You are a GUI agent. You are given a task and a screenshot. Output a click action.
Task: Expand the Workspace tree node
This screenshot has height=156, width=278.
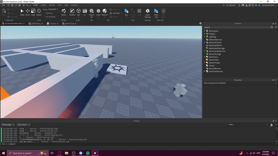[x=205, y=31]
